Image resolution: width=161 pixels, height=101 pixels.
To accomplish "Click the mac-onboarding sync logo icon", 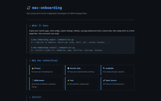I will pyautogui.click(x=29, y=8).
